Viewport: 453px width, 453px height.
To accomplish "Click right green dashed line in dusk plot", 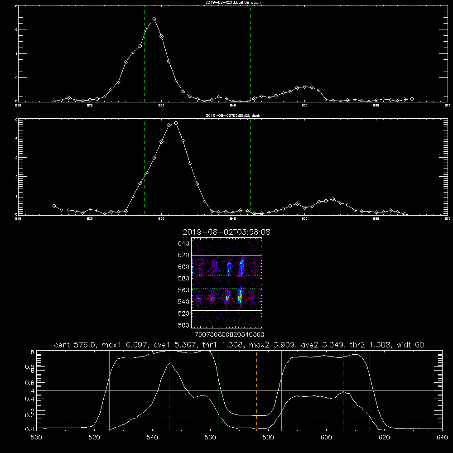I will pos(250,167).
